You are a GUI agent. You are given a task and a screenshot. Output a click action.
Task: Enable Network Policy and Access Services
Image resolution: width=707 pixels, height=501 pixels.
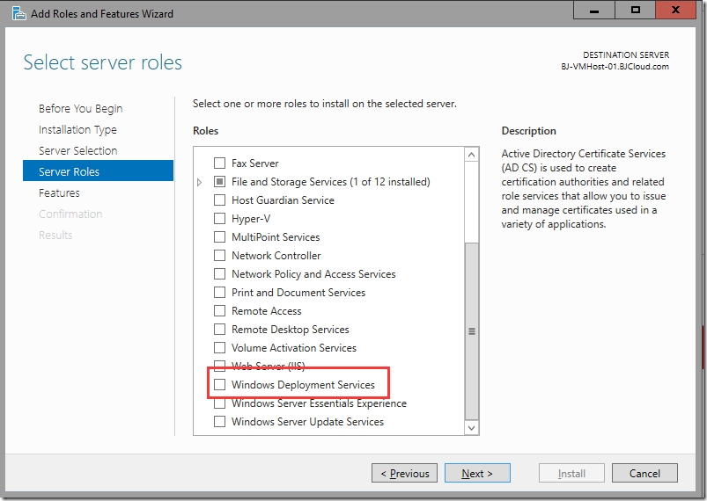pos(219,273)
